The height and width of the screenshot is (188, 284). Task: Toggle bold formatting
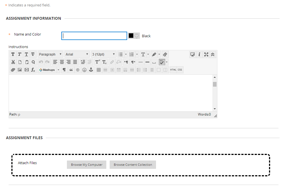[x=13, y=54]
